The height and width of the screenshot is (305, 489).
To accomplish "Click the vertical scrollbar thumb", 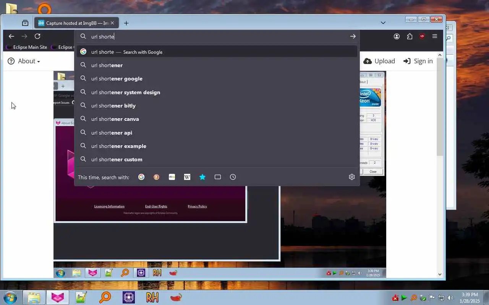I will pos(440,107).
